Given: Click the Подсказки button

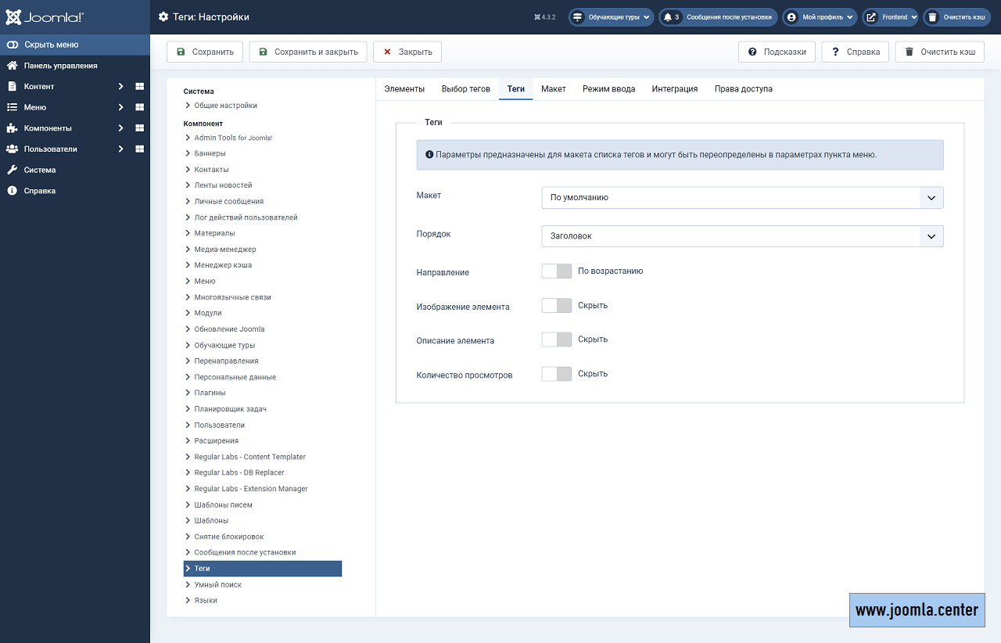Looking at the screenshot, I should 777,52.
